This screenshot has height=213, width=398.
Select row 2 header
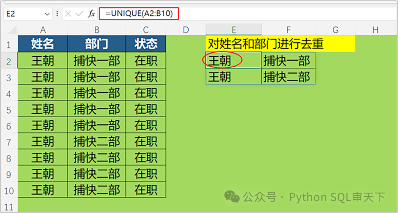[9, 61]
